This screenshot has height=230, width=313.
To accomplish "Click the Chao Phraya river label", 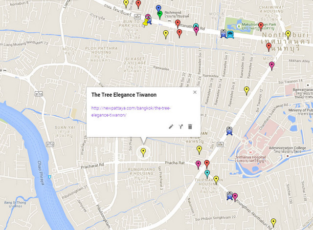I will point(41,173).
